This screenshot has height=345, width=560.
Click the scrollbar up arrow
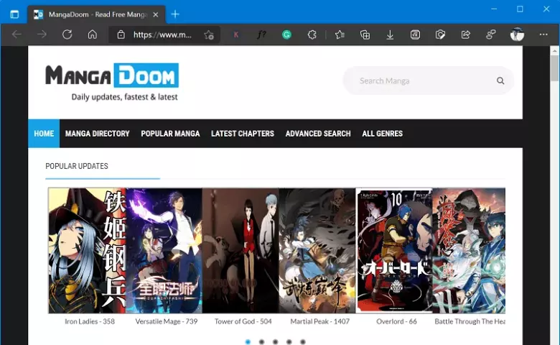coord(554,51)
